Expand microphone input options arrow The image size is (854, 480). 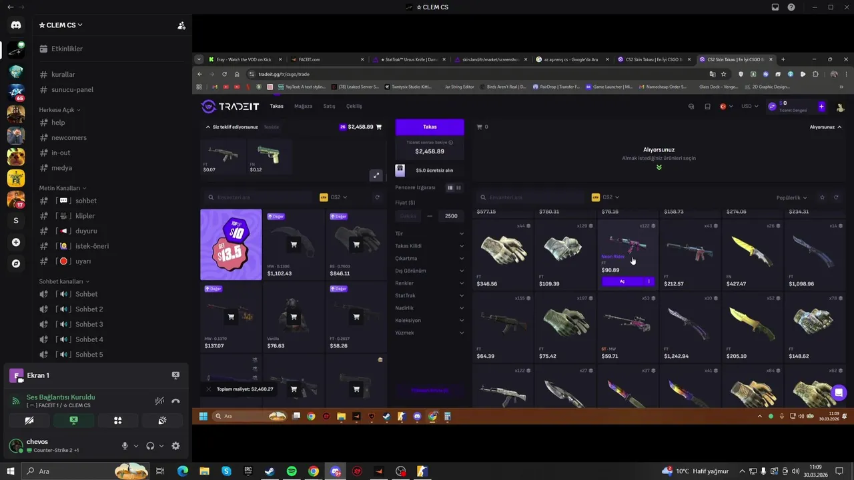point(136,446)
